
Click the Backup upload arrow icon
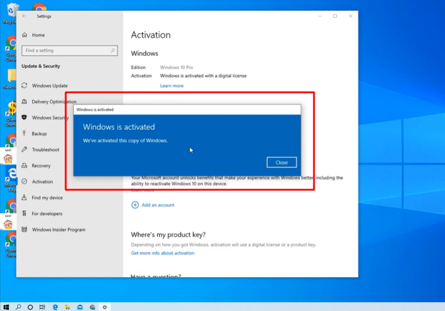24,134
